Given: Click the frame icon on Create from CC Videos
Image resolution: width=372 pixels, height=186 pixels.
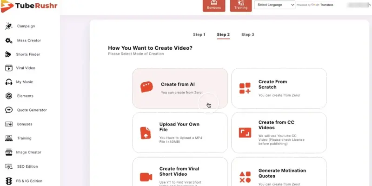Looking at the screenshot, I should click(x=245, y=133).
